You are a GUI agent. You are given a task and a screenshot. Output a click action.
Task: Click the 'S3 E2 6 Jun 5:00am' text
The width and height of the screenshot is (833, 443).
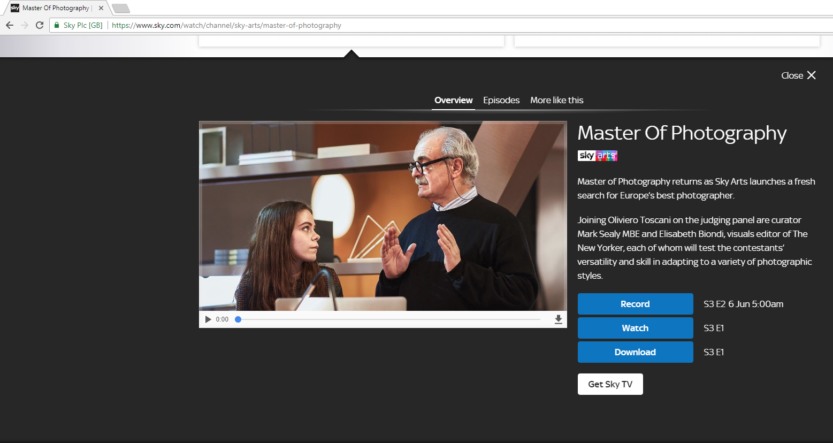click(x=743, y=304)
